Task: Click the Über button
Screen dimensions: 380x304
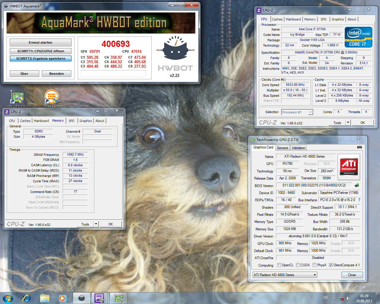Action: [24, 74]
